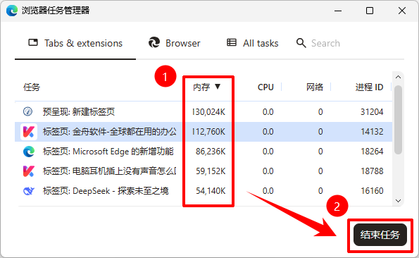The width and height of the screenshot is (419, 258).
Task: Click the scrollbar down arrow
Action: (398, 201)
